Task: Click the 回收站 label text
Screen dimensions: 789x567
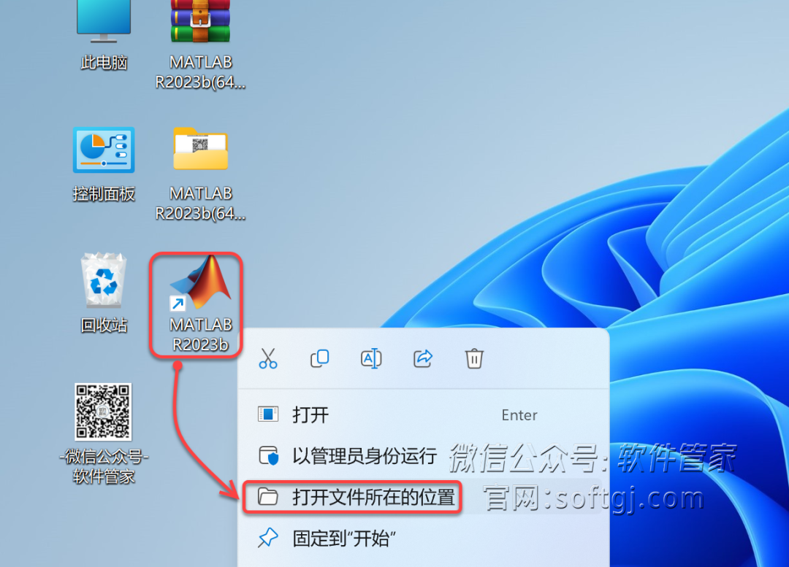Action: click(x=104, y=325)
